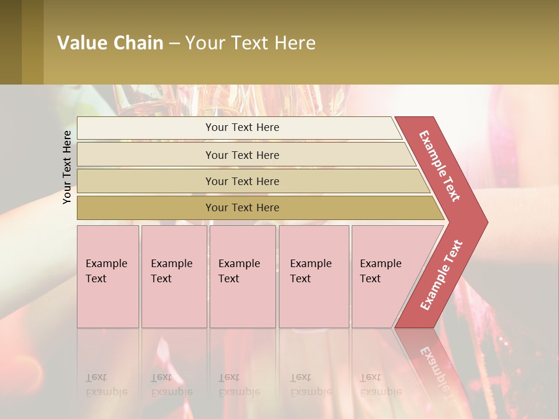Click the upper red chevron "Example Text" arm
The image size is (559, 419).
pyautogui.click(x=440, y=166)
